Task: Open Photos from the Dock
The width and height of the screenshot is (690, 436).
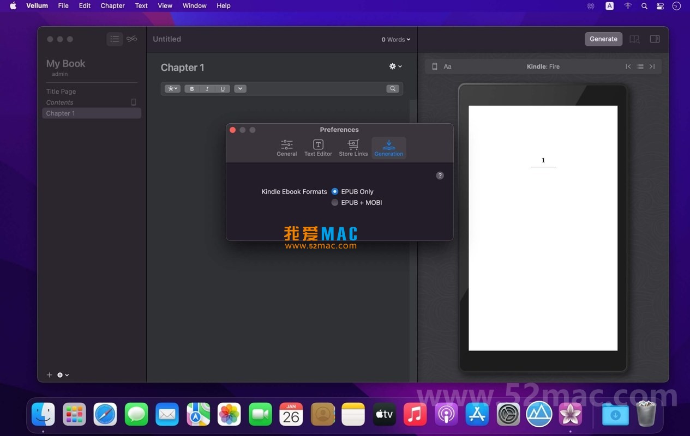Action: tap(229, 415)
